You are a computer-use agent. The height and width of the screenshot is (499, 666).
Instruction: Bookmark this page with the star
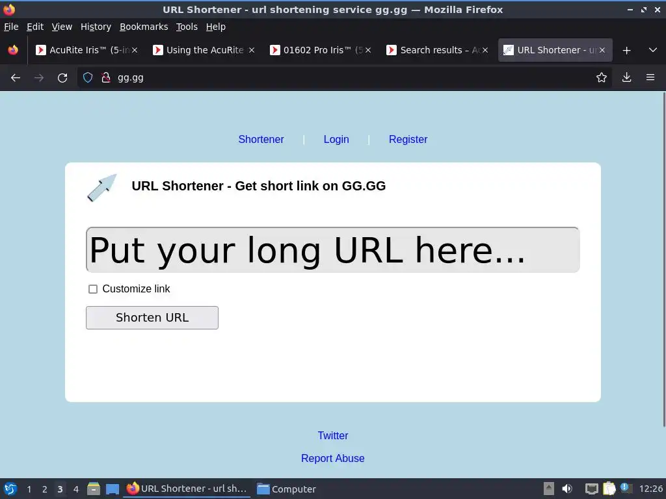[x=602, y=77]
